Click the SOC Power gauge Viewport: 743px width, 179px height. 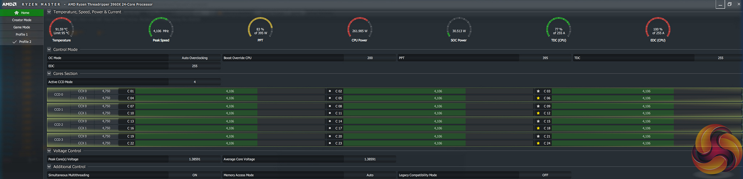click(x=459, y=28)
